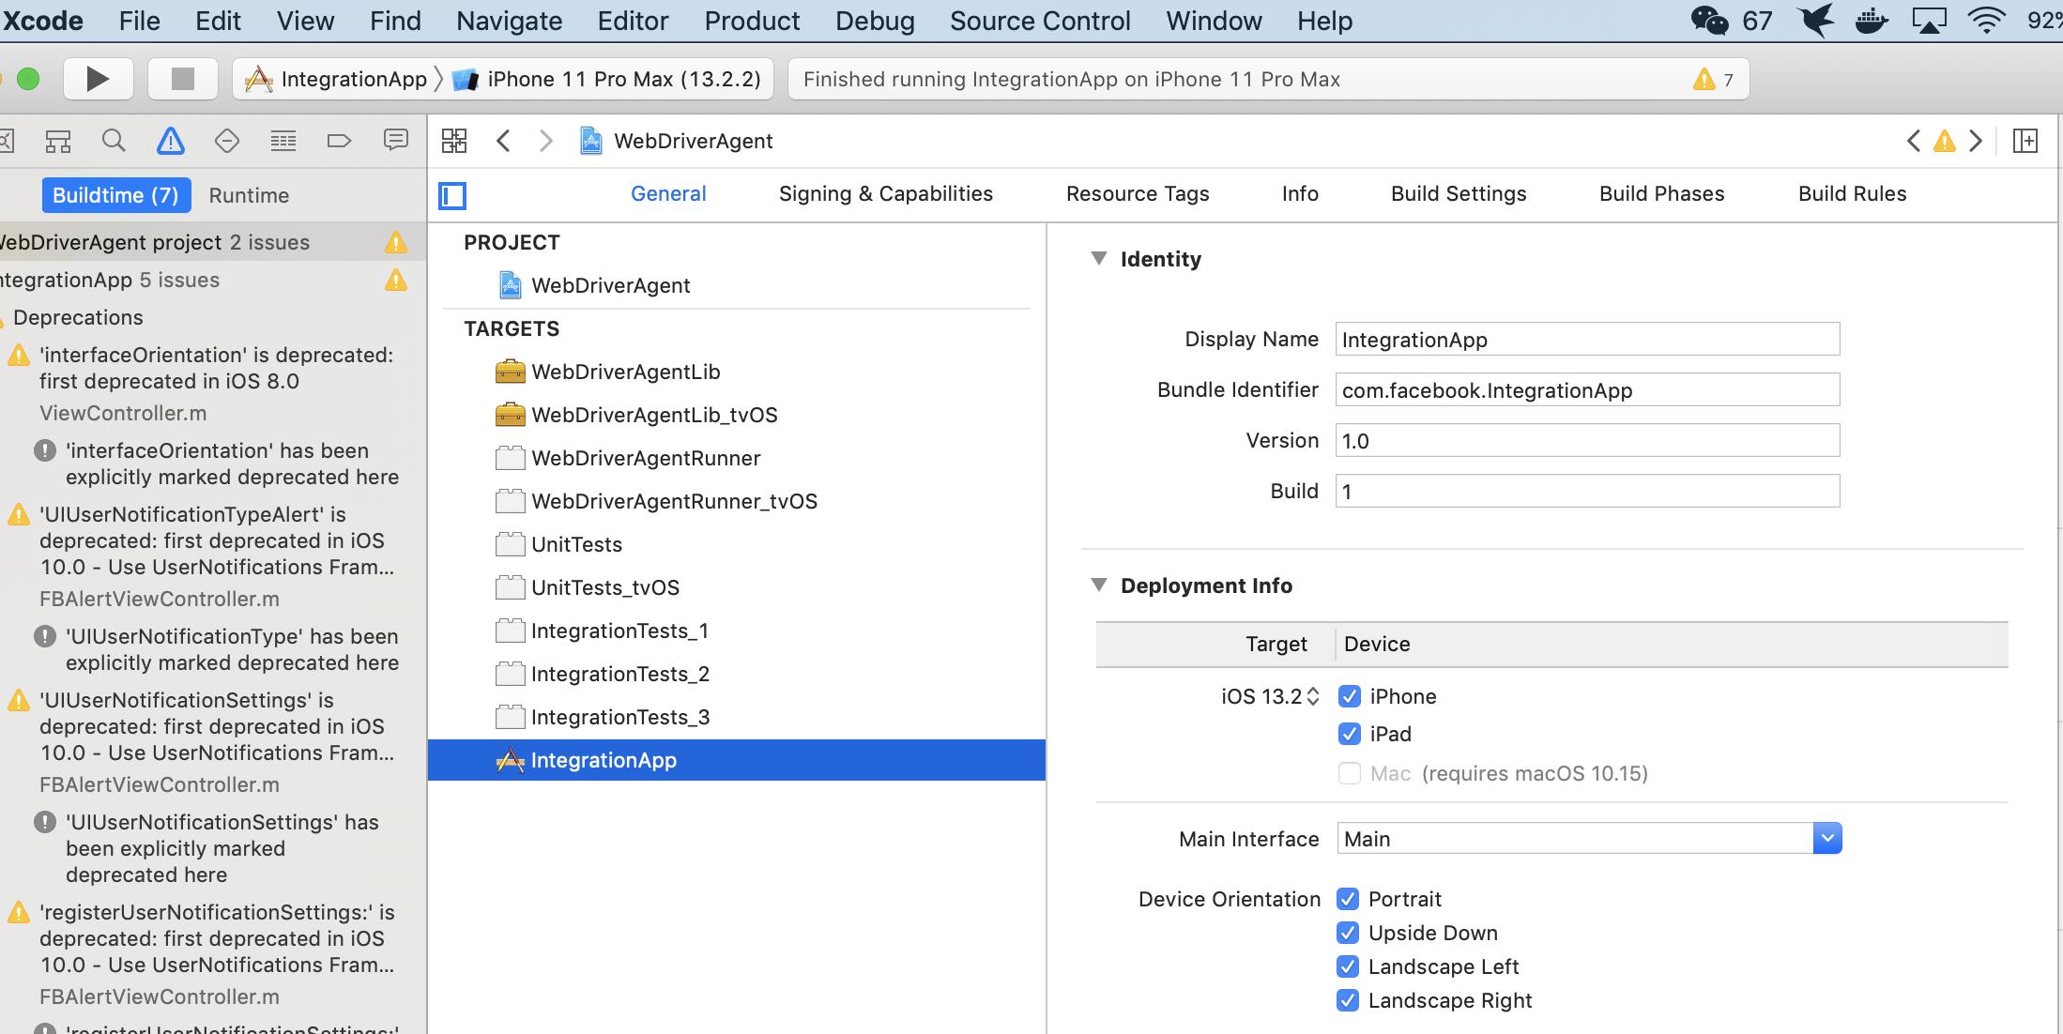Open the Main Interface dropdown arrow
2063x1034 pixels.
coord(1827,838)
